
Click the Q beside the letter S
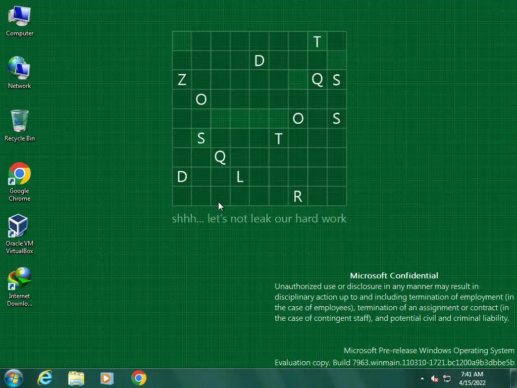pyautogui.click(x=317, y=80)
